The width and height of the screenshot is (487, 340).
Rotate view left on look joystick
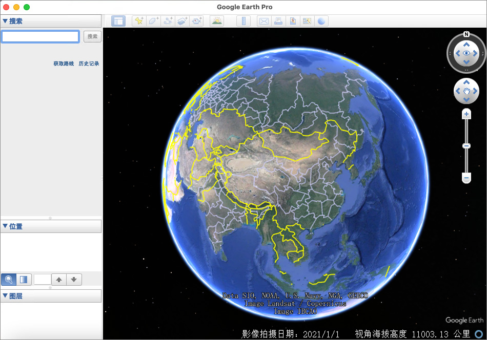[457, 53]
